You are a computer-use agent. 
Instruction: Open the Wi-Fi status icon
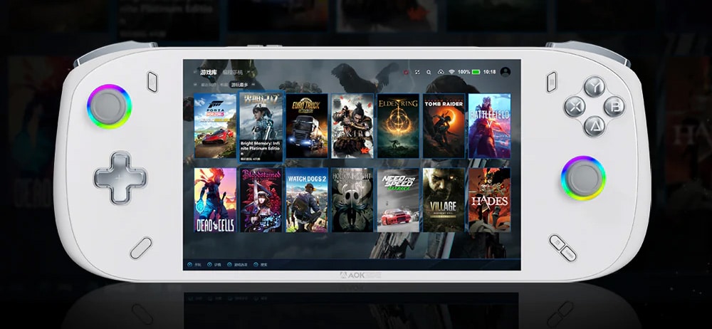click(x=451, y=72)
